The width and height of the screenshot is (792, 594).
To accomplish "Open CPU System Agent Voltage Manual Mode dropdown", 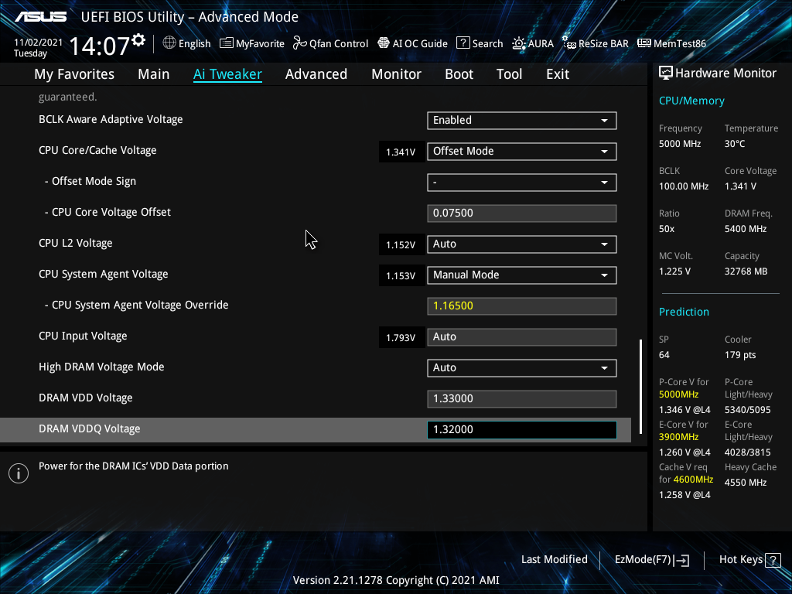I will (522, 275).
